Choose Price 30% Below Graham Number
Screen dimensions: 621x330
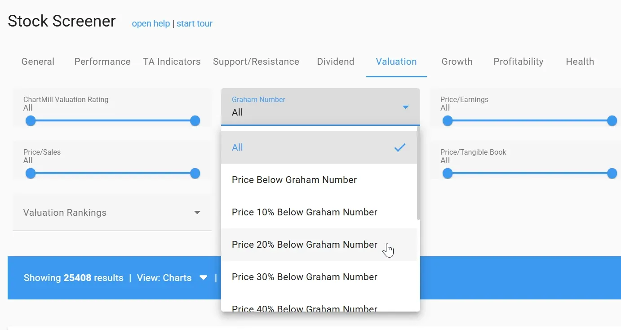click(304, 276)
